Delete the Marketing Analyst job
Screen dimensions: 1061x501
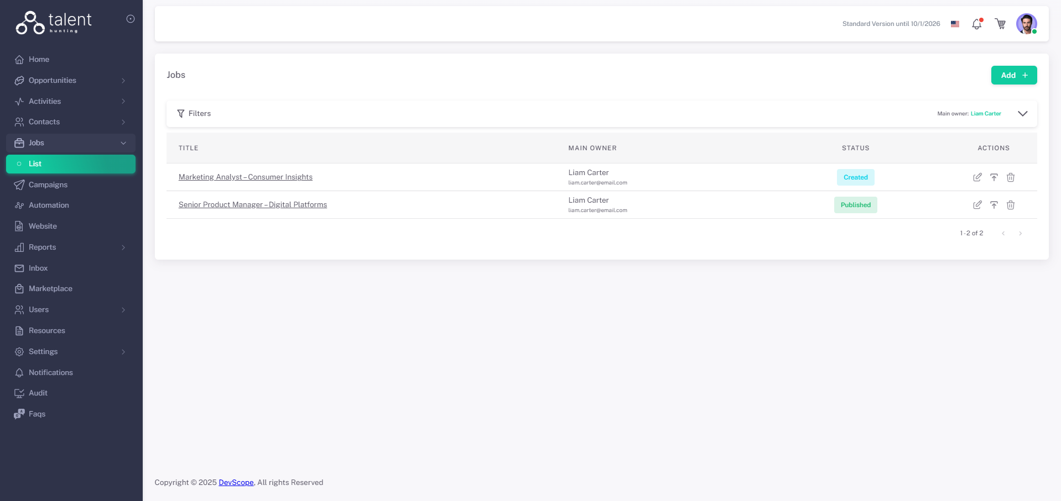pyautogui.click(x=1011, y=177)
